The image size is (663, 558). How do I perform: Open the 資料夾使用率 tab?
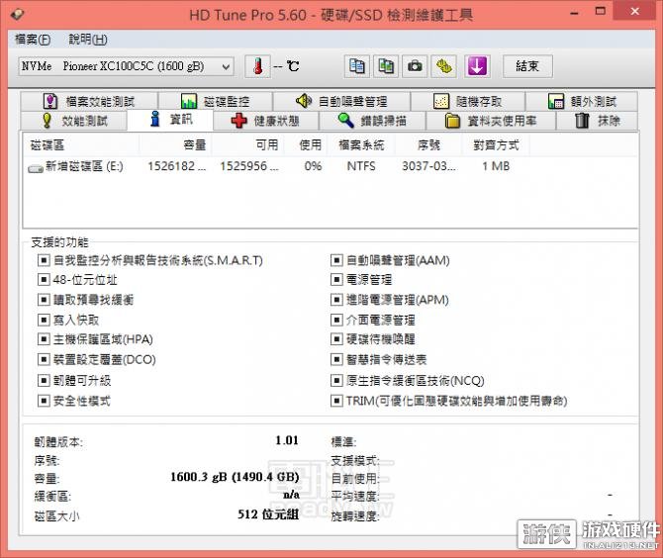point(491,121)
